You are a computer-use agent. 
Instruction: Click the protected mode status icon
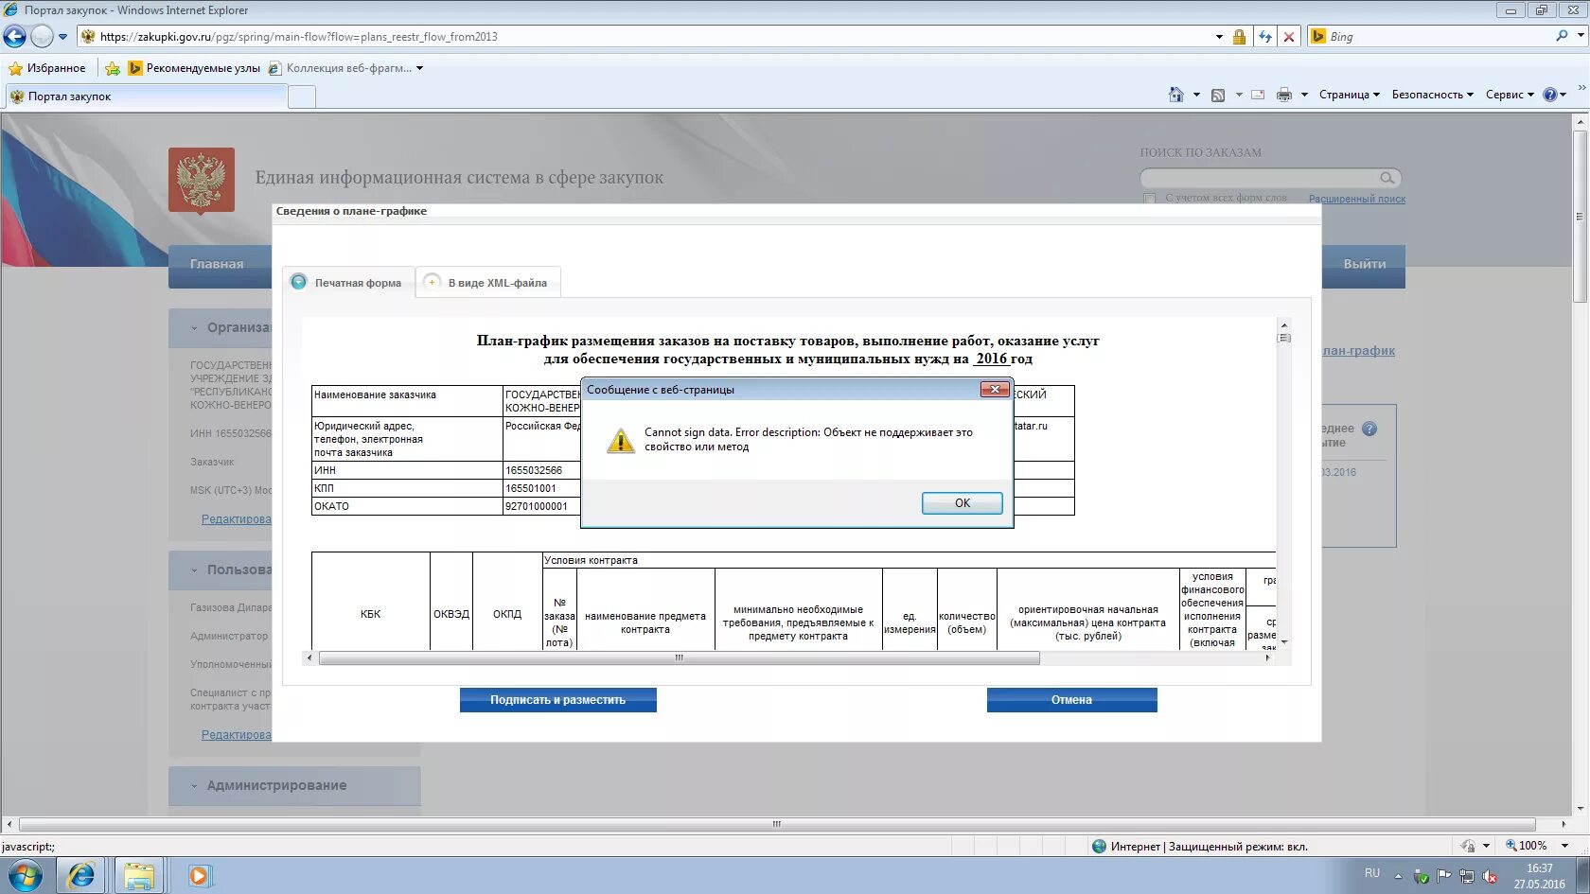click(x=1468, y=846)
